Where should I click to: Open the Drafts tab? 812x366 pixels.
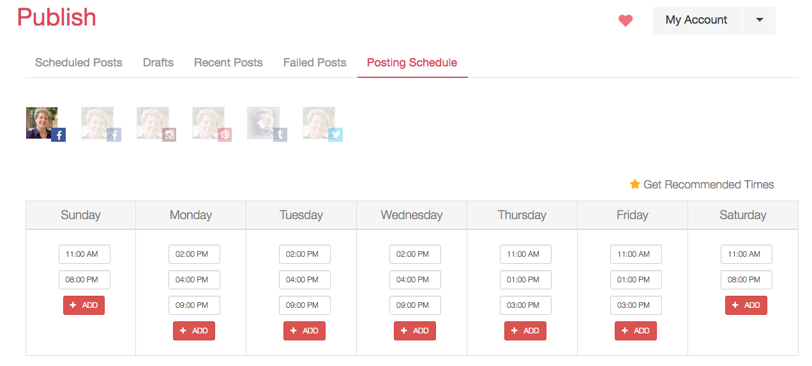click(x=158, y=63)
